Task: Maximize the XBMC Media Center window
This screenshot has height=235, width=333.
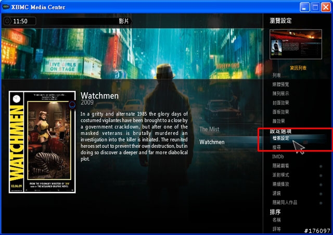Action: [315, 7]
